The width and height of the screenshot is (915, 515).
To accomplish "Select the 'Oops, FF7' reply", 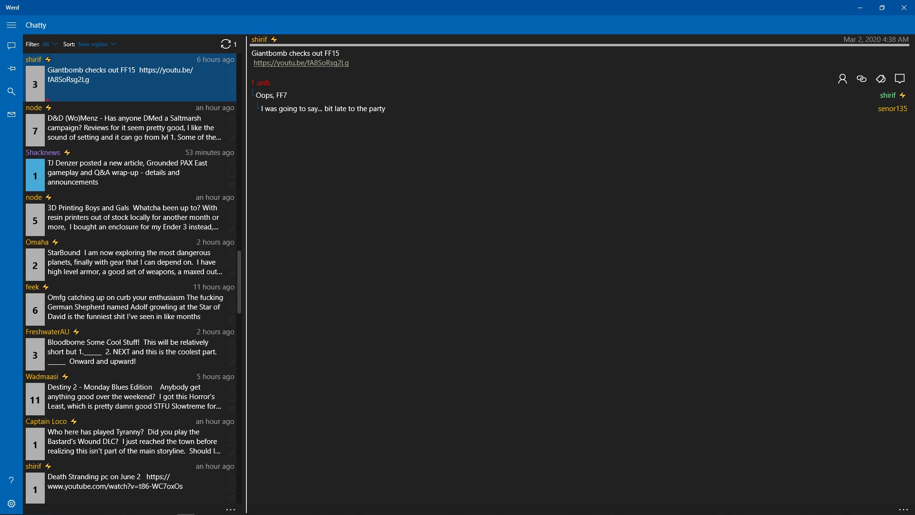I will 272,95.
